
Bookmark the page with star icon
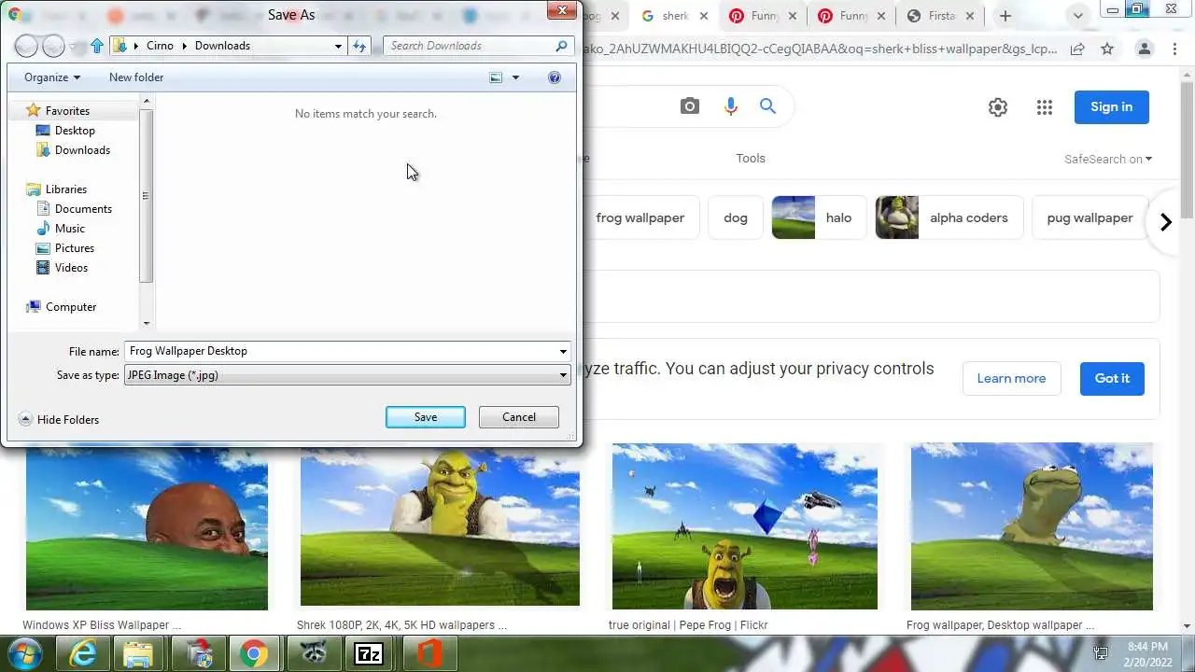tap(1107, 49)
